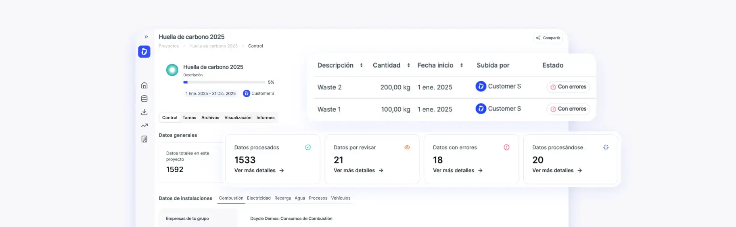Image resolution: width=736 pixels, height=227 pixels.
Task: Open Ver más detalles for Datos con errores
Action: tap(458, 171)
